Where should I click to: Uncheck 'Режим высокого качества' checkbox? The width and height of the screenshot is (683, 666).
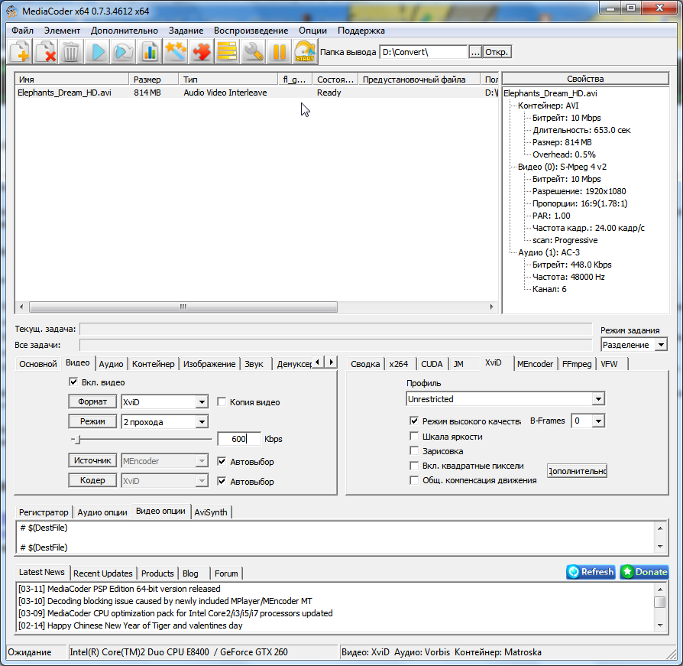414,421
